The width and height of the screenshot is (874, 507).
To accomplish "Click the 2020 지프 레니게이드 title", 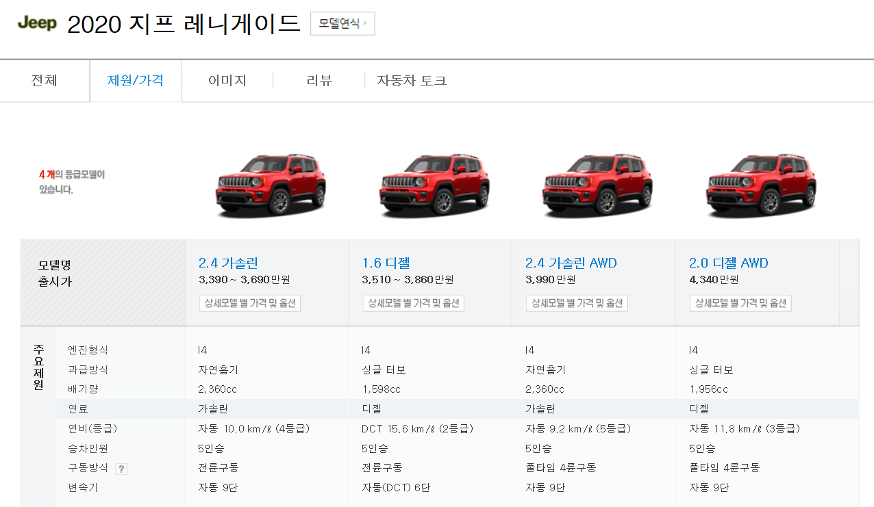I will (184, 24).
